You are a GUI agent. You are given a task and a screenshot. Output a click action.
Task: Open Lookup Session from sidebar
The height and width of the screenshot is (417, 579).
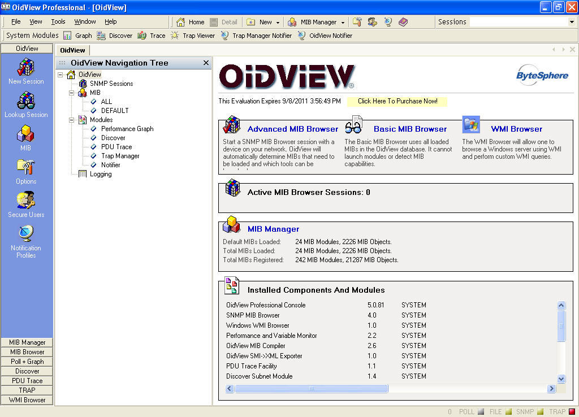26,102
